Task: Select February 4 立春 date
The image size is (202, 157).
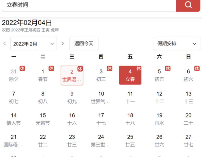Action: (x=130, y=75)
